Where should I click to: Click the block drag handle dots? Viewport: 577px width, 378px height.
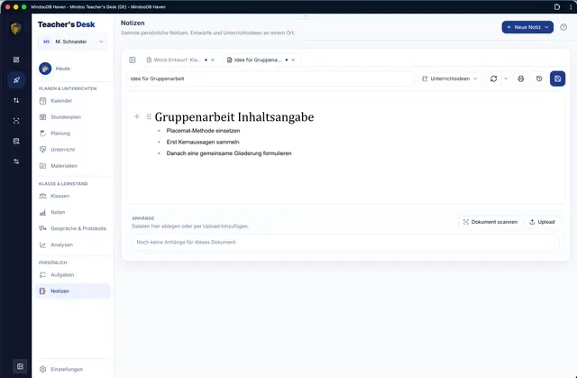[149, 116]
